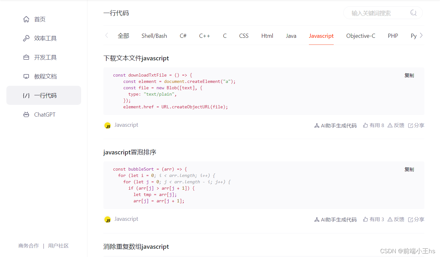Click the toolbox icon beside 开发工具
440x257 pixels.
(26, 57)
